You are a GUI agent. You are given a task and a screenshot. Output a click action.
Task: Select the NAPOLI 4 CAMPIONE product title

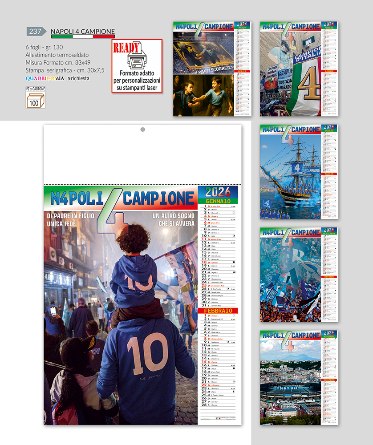pyautogui.click(x=83, y=32)
